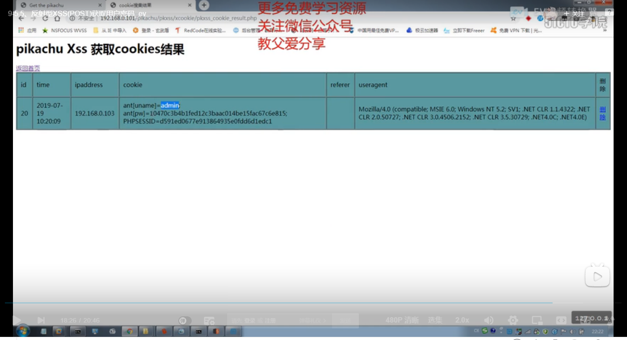Open the danmaku settings icon beside it
627x340 pixels.
click(209, 320)
